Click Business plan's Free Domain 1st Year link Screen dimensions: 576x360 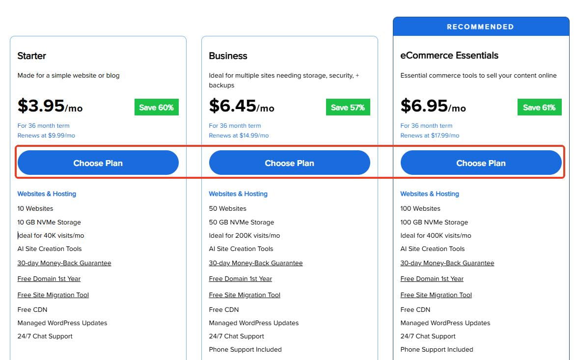tap(241, 279)
